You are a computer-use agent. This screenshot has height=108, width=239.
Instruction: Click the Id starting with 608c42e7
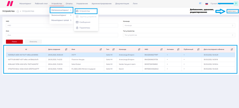click(23, 64)
